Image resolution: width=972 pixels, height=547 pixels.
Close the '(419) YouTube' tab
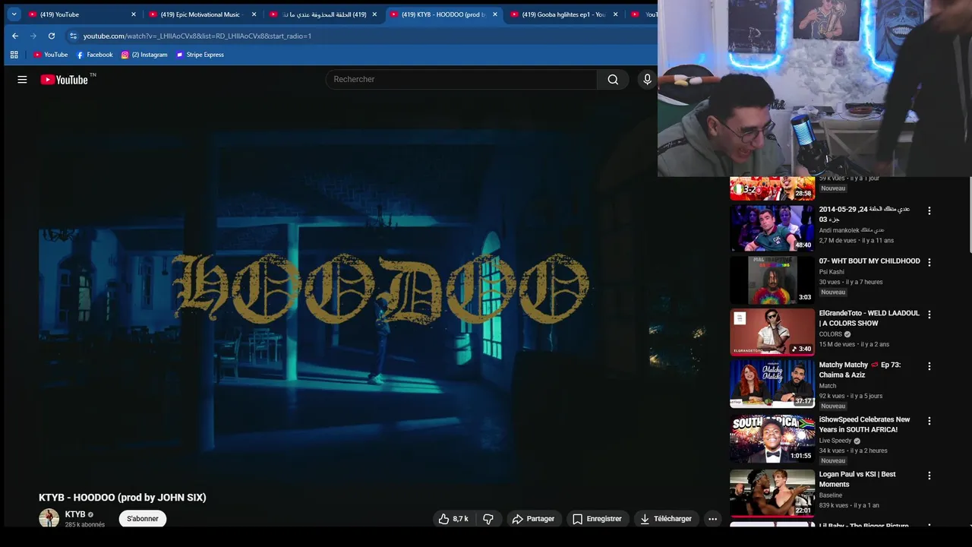pyautogui.click(x=134, y=14)
